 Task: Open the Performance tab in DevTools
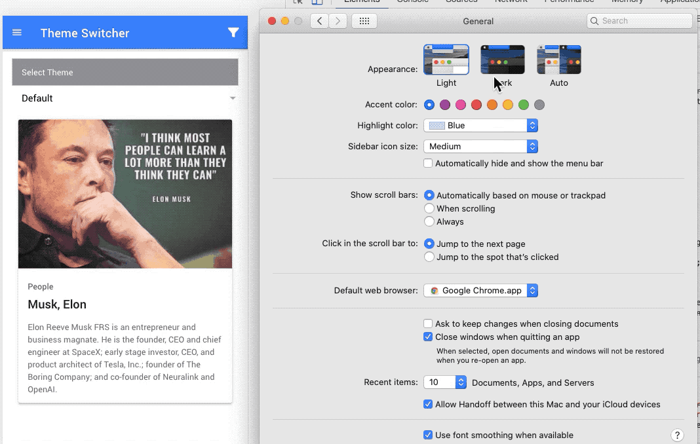(x=569, y=2)
